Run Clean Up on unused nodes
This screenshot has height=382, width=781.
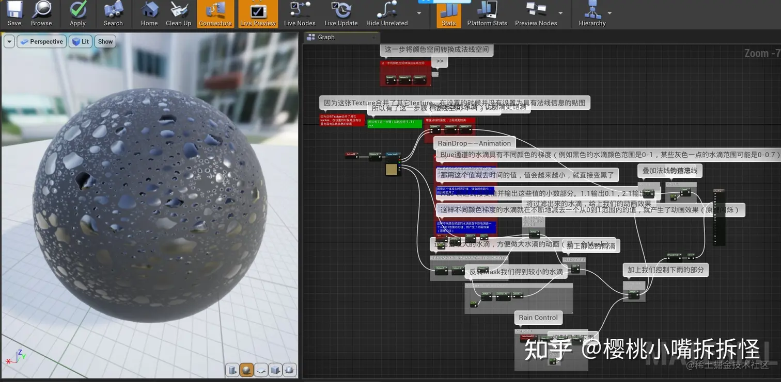(178, 14)
